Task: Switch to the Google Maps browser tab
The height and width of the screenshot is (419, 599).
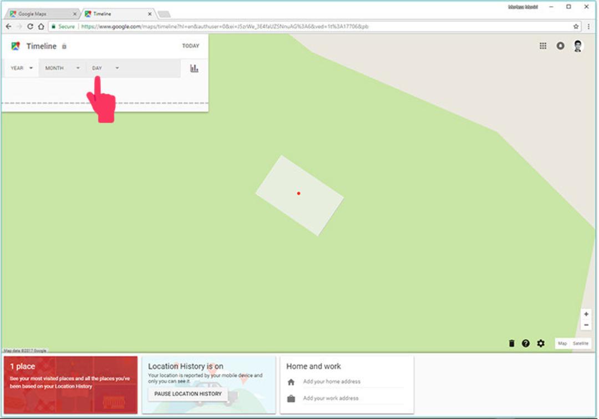Action: coord(42,14)
